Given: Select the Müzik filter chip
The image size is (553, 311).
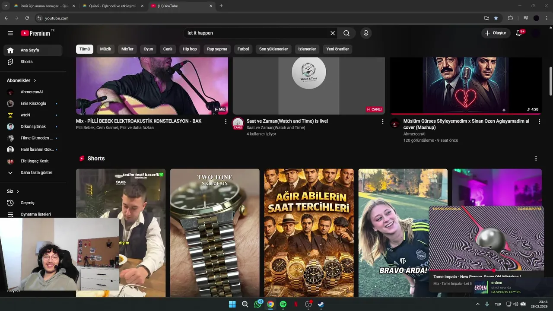Looking at the screenshot, I should 106,49.
